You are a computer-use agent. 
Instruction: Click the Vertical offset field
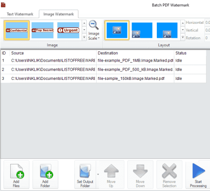pos(207,30)
